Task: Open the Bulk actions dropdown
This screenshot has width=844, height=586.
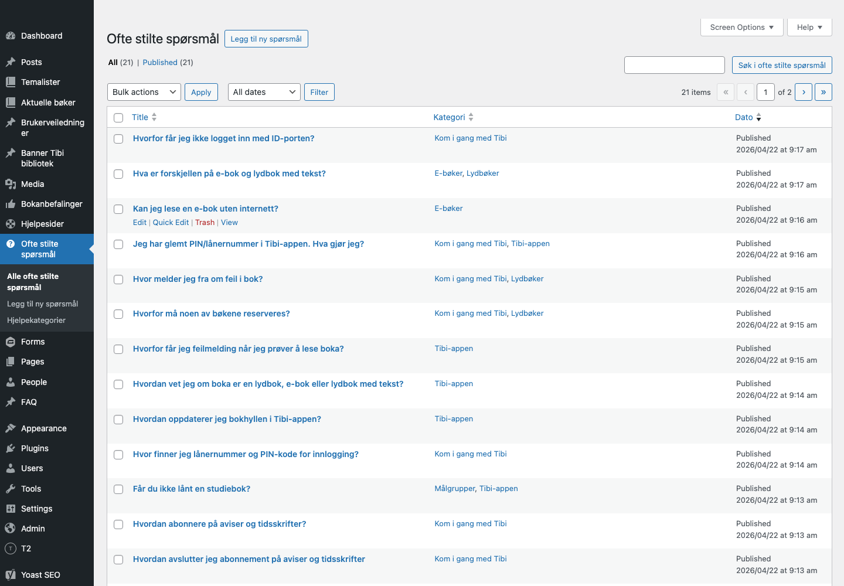Action: (144, 92)
